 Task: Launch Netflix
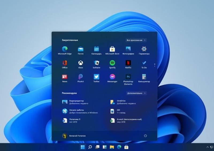(128, 64)
